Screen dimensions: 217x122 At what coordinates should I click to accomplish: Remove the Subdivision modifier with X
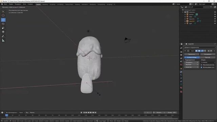(x=214, y=51)
